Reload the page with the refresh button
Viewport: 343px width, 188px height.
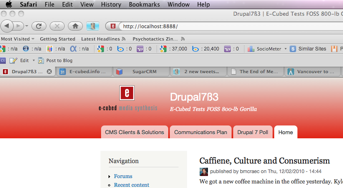pyautogui.click(x=39, y=26)
